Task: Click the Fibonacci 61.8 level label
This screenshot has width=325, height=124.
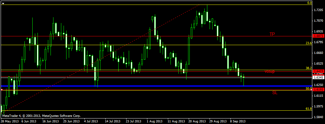Action: [x=309, y=108]
